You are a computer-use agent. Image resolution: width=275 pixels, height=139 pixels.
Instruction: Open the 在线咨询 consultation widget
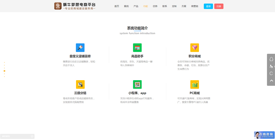(265, 135)
